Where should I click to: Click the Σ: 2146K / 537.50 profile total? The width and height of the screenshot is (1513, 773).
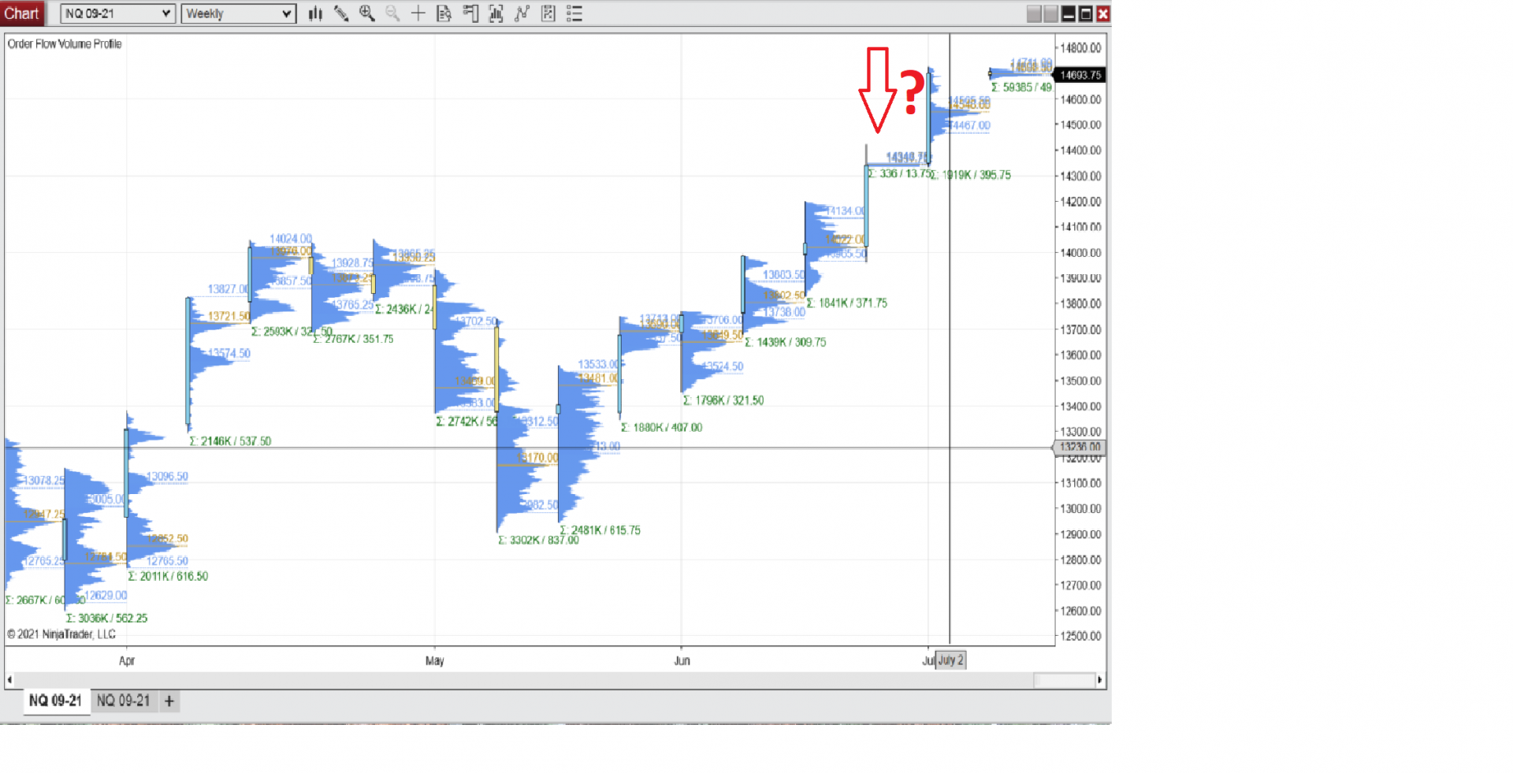click(230, 441)
